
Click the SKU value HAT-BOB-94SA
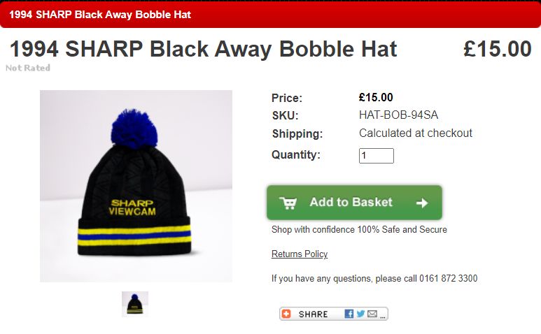pos(398,115)
